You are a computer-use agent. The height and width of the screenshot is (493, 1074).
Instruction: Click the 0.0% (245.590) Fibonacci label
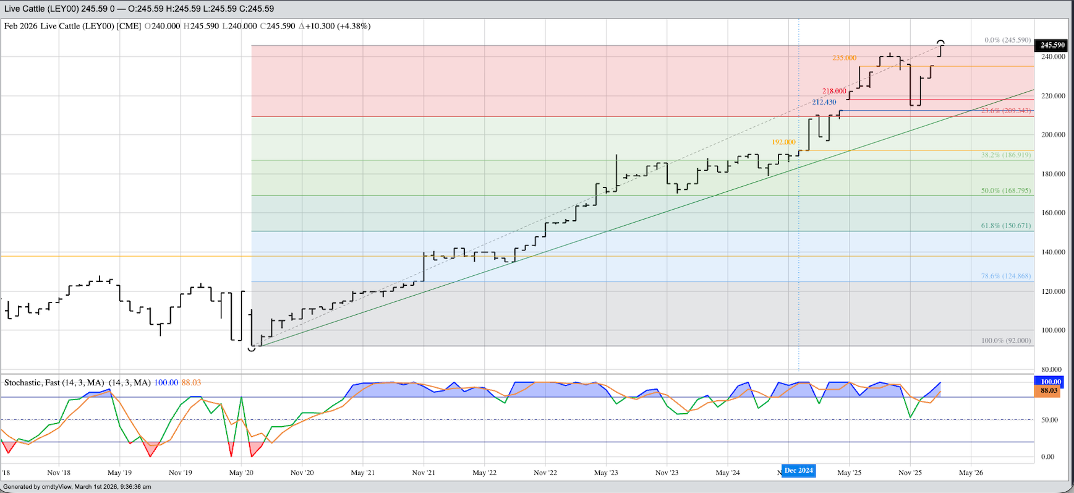click(1007, 40)
